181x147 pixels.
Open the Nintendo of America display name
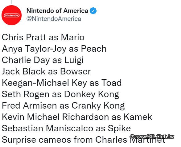click(57, 11)
